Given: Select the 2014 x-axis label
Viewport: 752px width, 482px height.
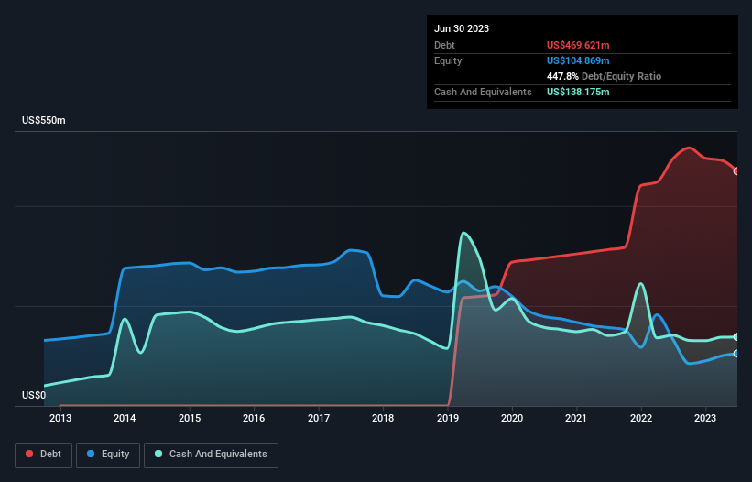Looking at the screenshot, I should (125, 418).
